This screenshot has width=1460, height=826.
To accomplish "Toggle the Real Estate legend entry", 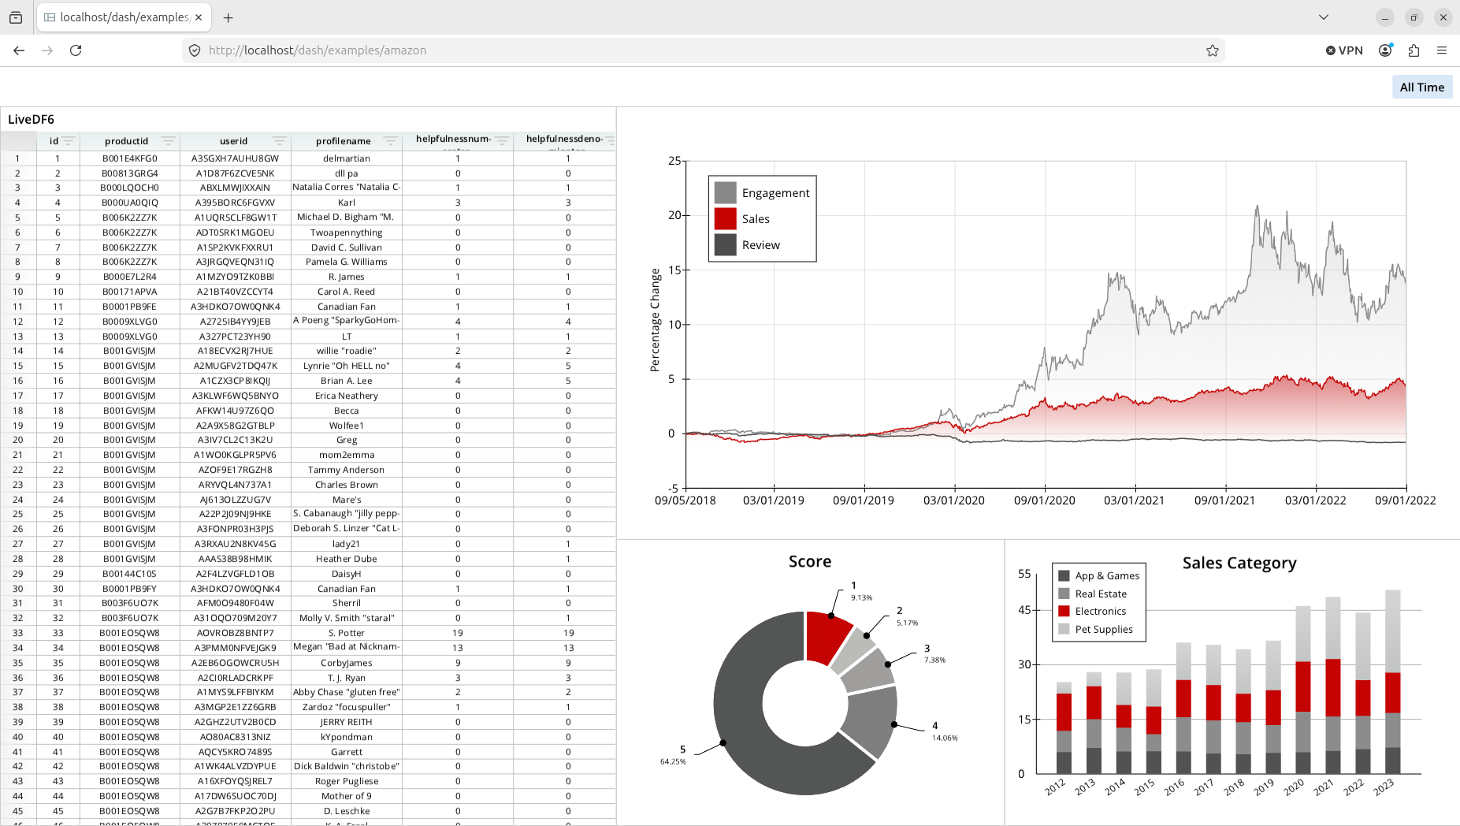I will (1093, 593).
